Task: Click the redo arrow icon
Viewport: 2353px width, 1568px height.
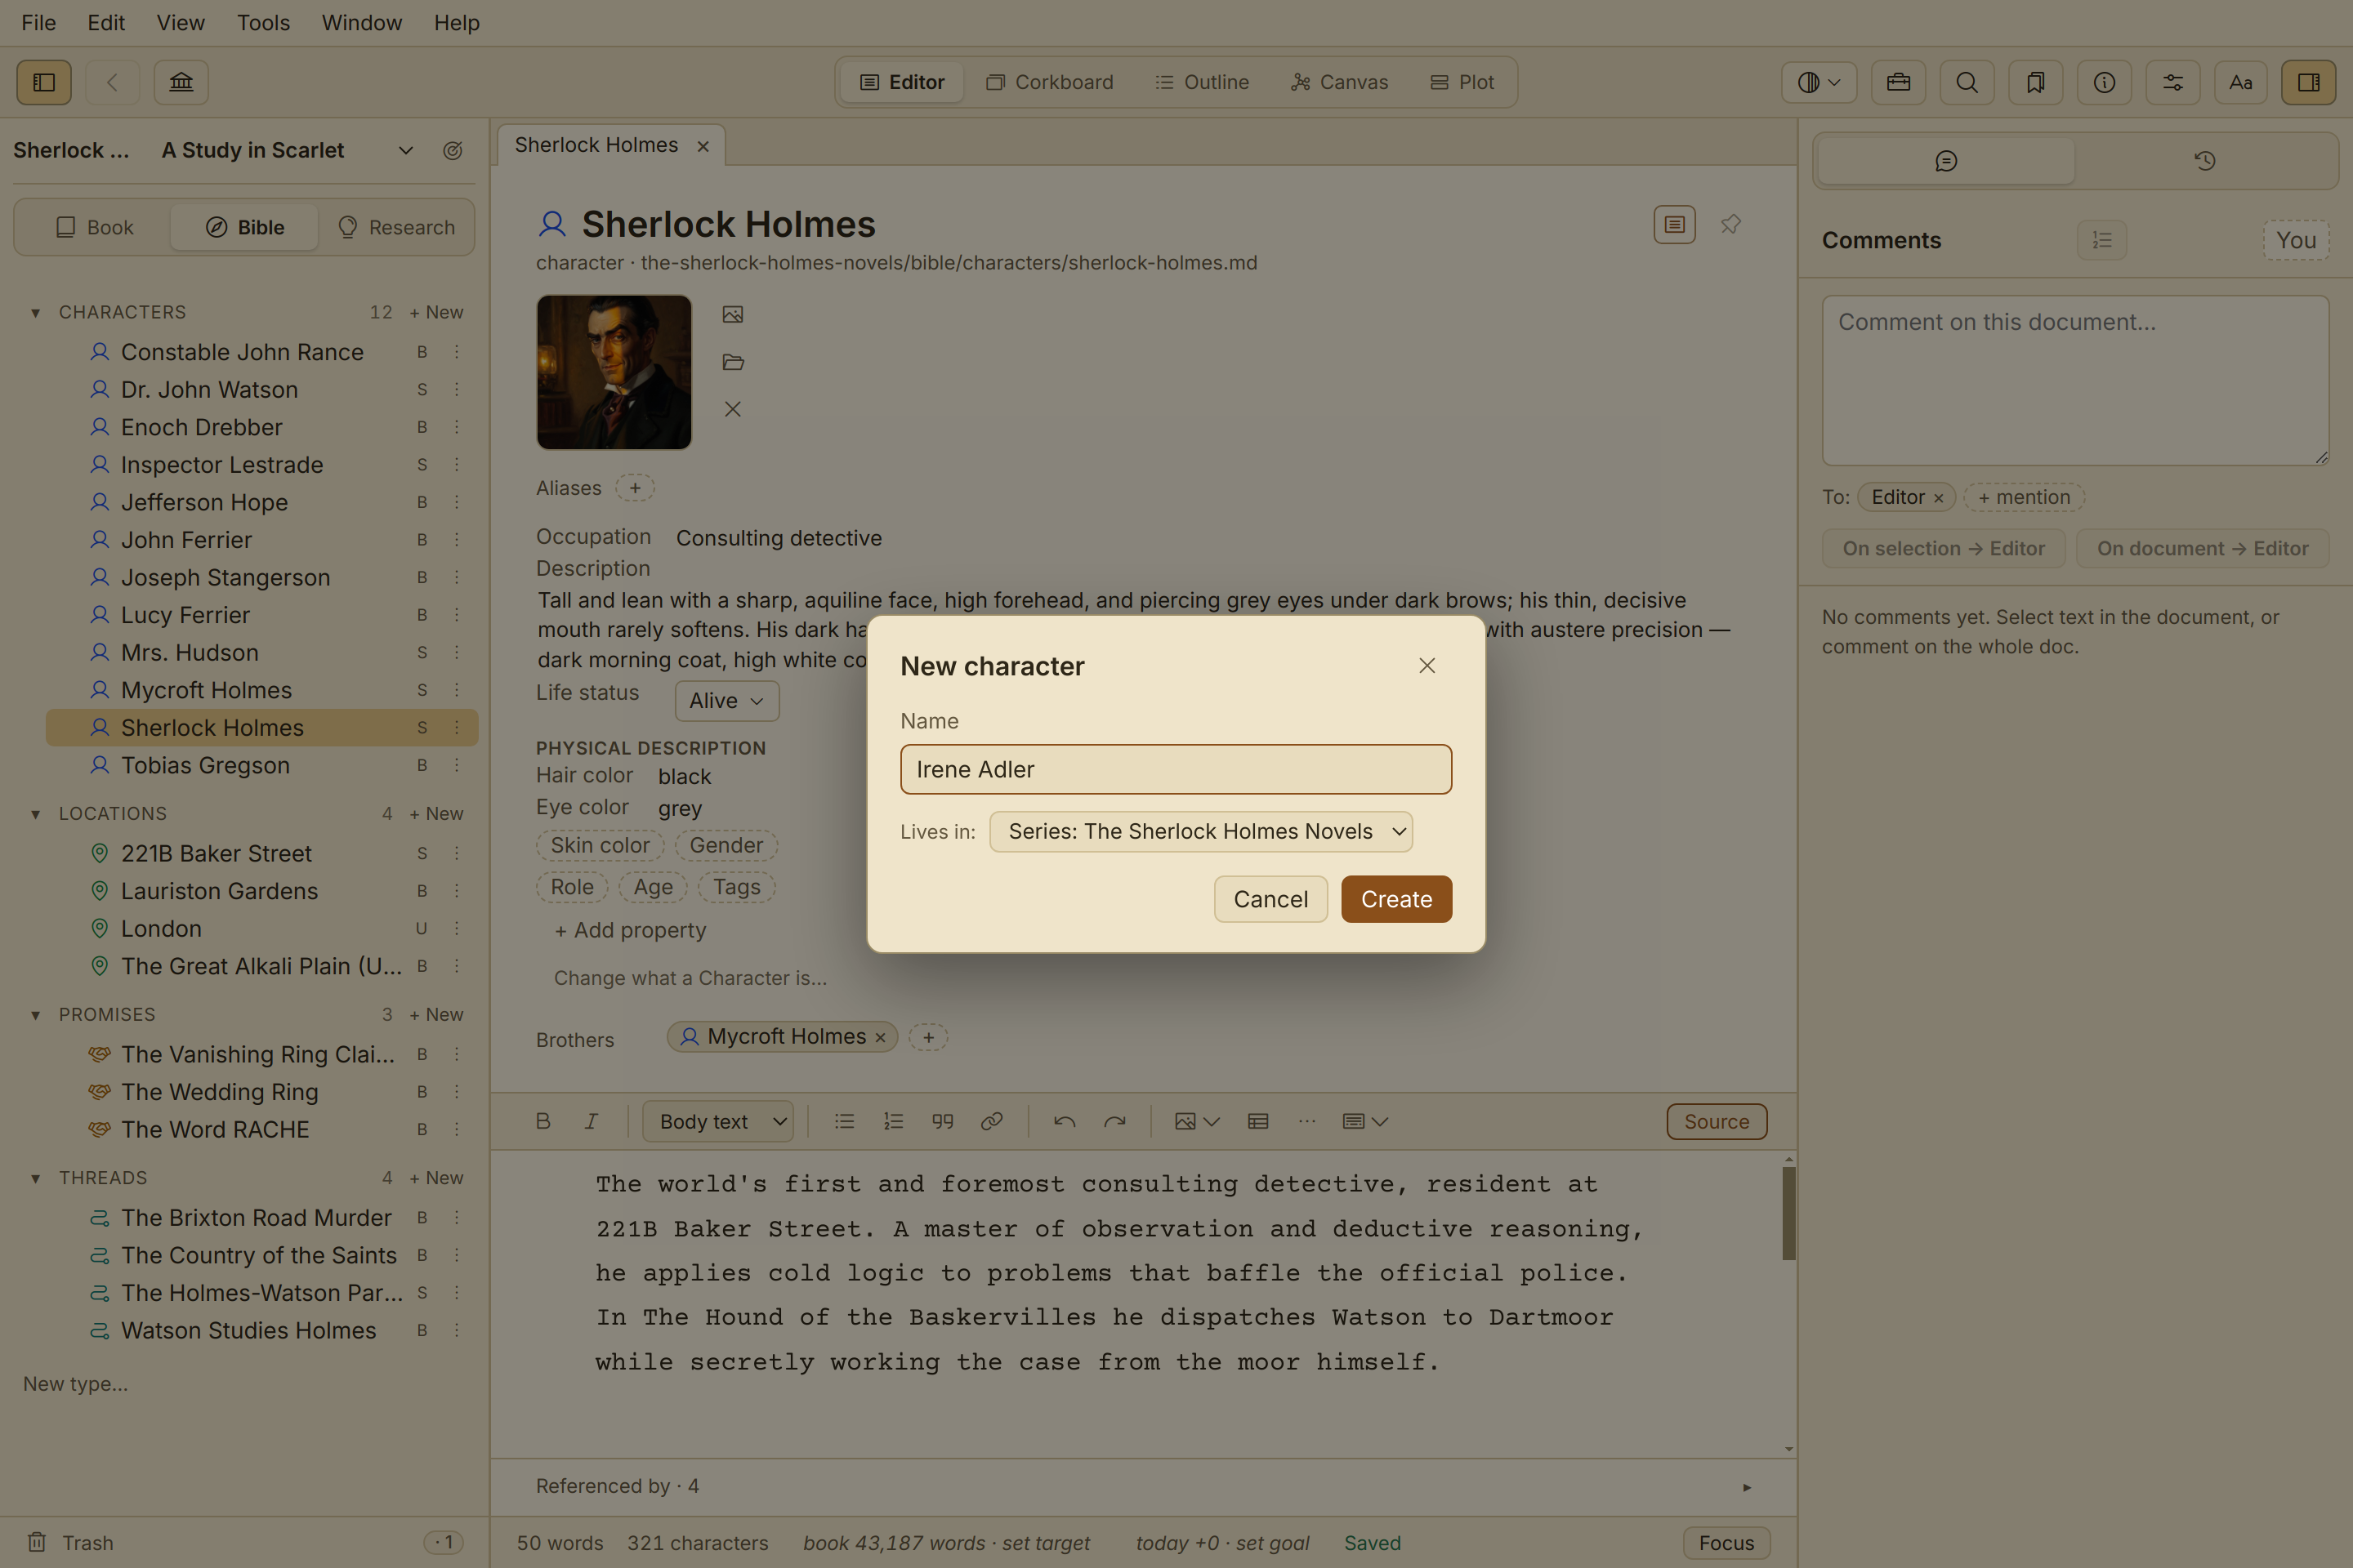Action: (x=1114, y=1121)
